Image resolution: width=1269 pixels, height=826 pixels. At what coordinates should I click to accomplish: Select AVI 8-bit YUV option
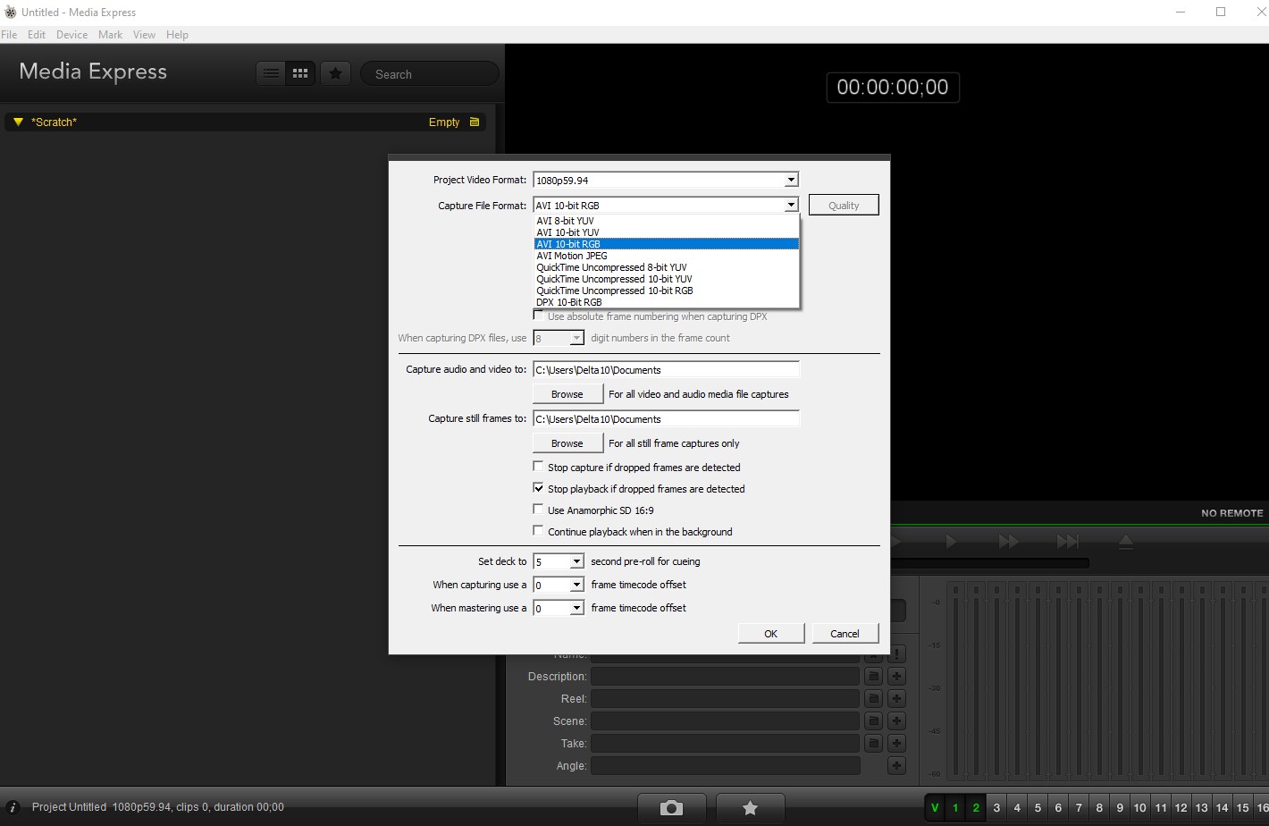click(x=666, y=221)
